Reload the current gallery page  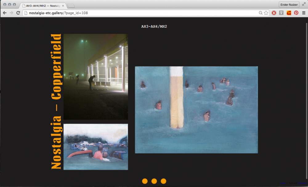pyautogui.click(x=18, y=13)
